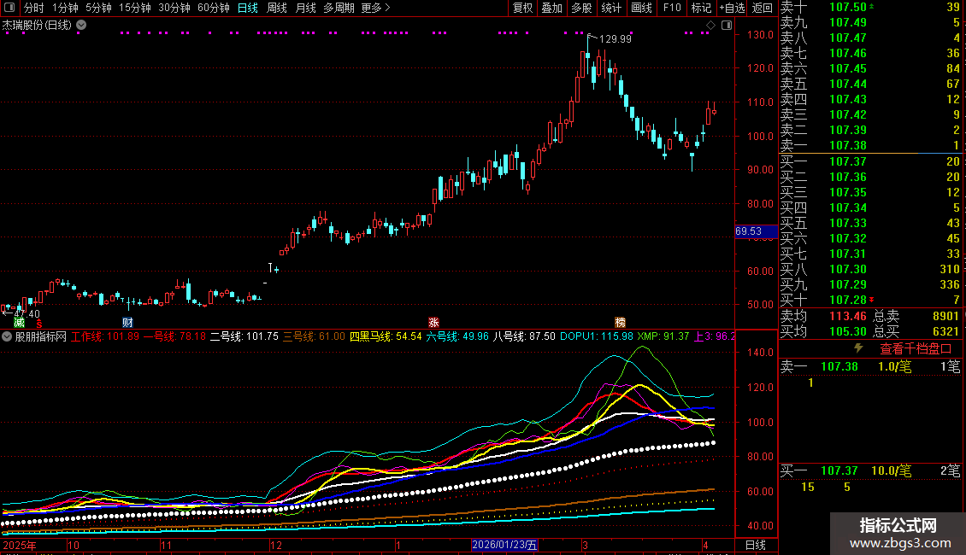Switch to the 周线 weekly tab

277,8
